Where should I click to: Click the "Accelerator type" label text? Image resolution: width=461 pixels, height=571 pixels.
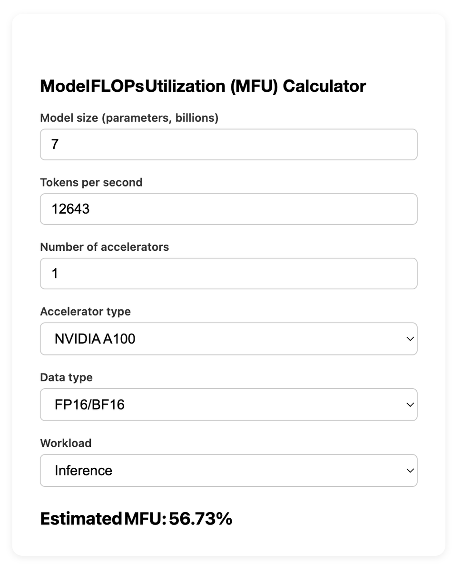86,312
